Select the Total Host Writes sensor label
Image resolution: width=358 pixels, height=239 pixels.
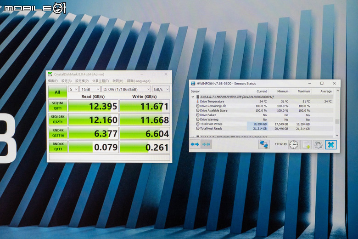pyautogui.click(x=211, y=124)
